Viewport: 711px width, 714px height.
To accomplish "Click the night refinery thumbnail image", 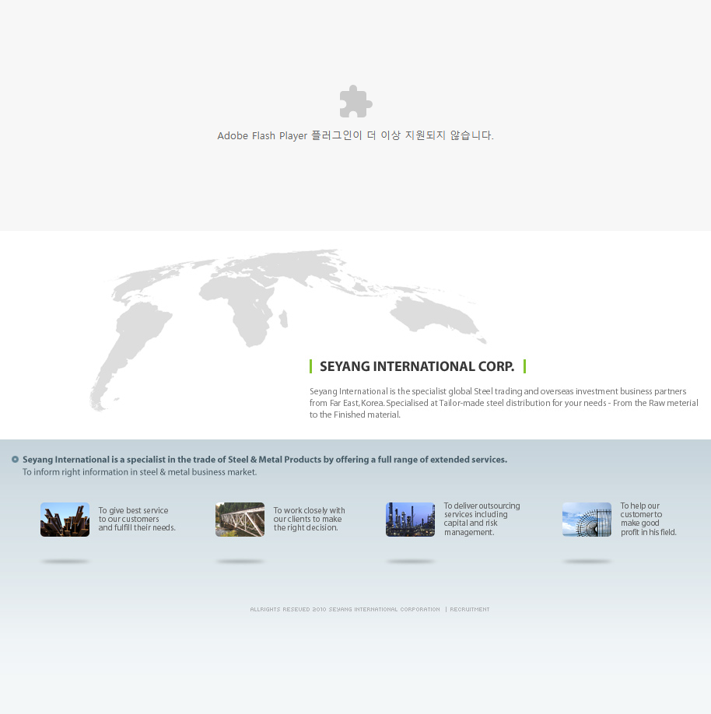I will tap(411, 520).
